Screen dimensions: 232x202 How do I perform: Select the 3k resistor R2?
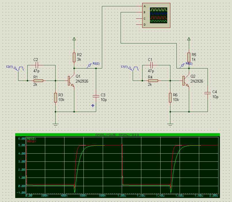point(74,57)
